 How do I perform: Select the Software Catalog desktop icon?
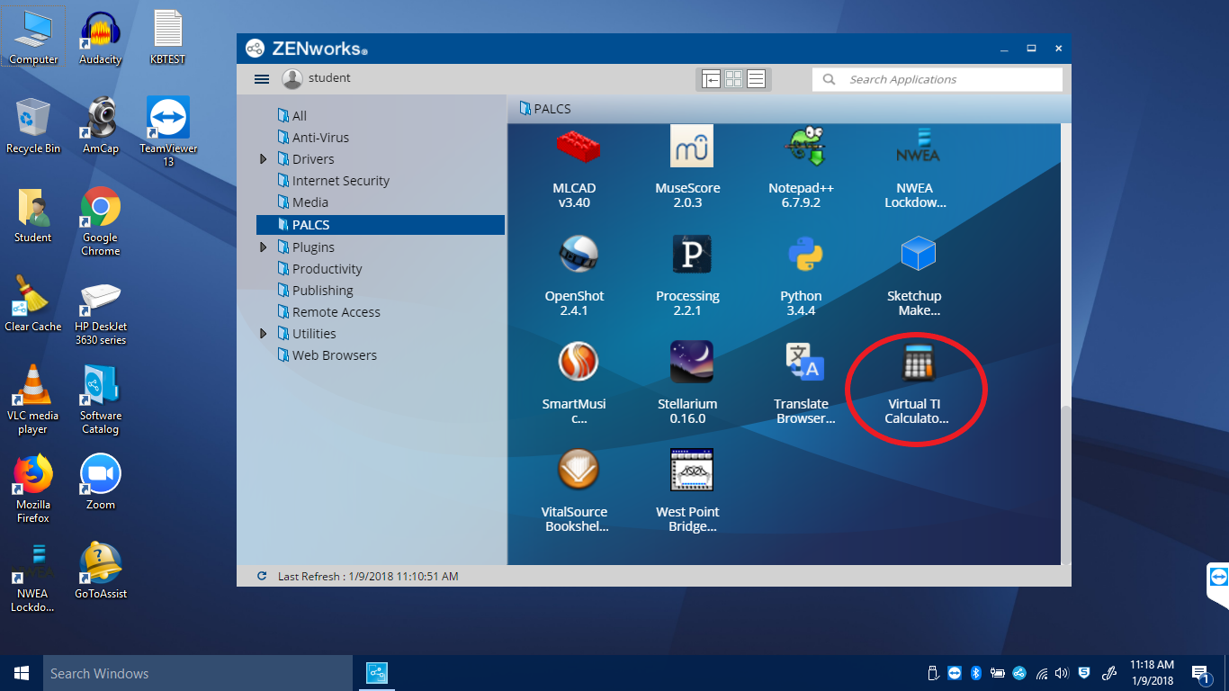point(100,399)
